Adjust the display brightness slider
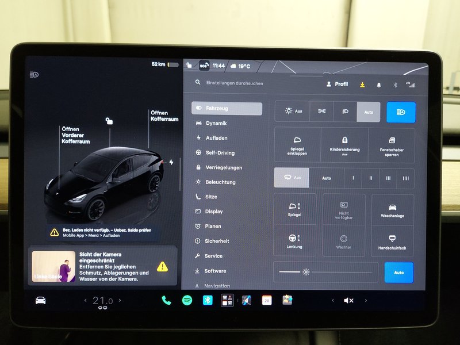The width and height of the screenshot is (460, 345). 325,272
